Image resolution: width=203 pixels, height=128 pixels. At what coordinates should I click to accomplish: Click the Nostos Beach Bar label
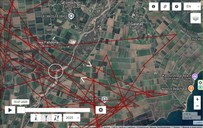pos(175,89)
